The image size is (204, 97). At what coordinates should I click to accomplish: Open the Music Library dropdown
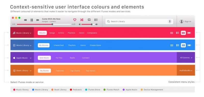pos(22,33)
